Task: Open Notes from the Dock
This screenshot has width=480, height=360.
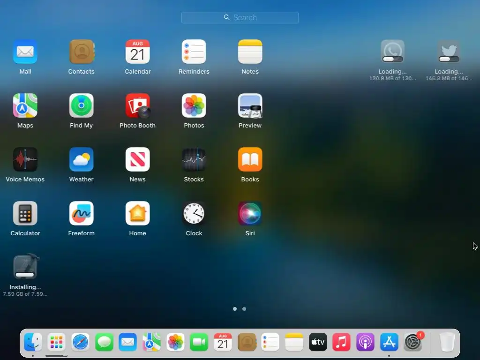Action: 294,342
